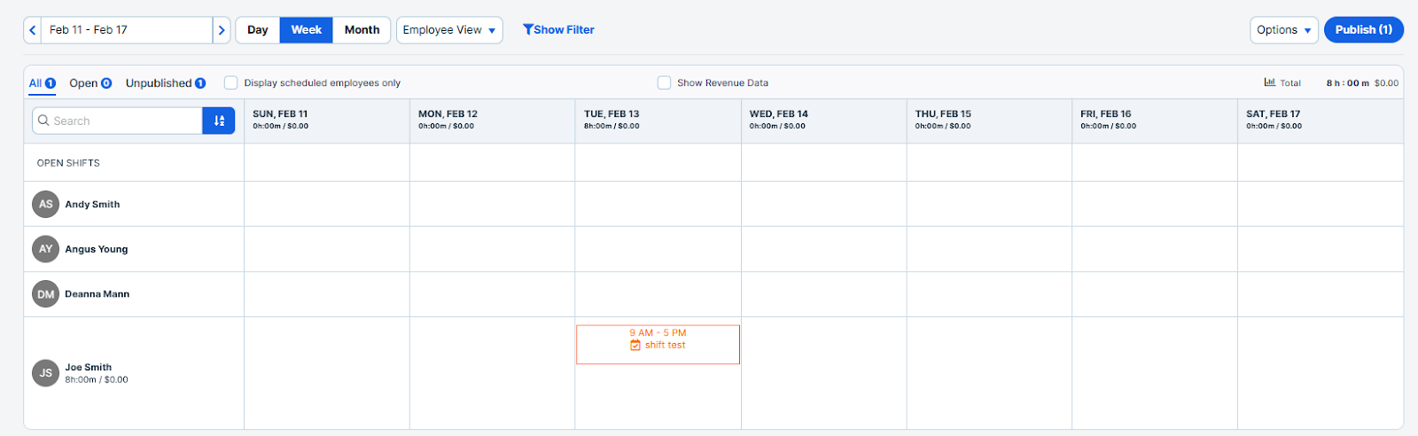1418x436 pixels.
Task: Click the SUN, FEB 11 column header
Action: point(326,121)
